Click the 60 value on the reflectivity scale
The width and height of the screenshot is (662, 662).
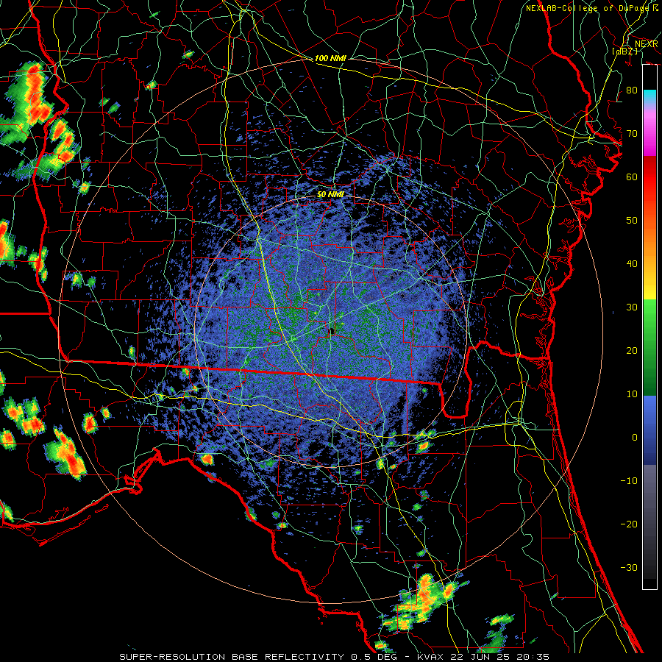pos(632,177)
